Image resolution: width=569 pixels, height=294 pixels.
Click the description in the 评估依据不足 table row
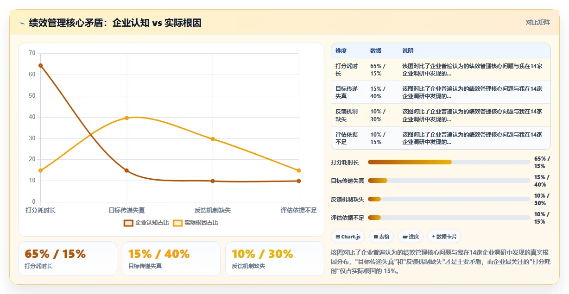(x=472, y=138)
